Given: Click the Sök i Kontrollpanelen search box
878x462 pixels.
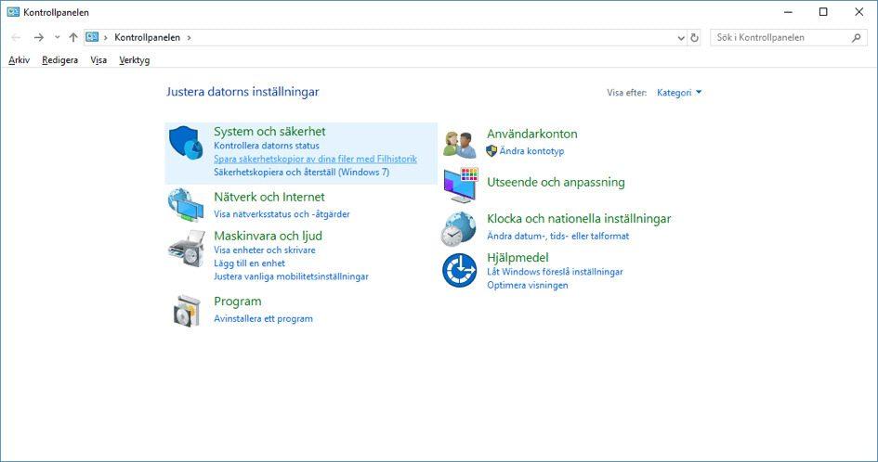Looking at the screenshot, I should click(780, 38).
